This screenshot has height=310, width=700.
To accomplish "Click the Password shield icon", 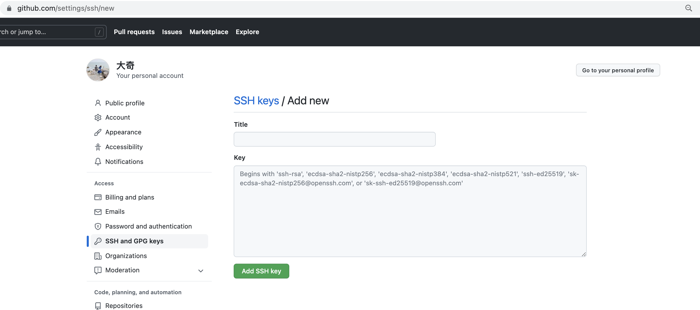I will [98, 227].
